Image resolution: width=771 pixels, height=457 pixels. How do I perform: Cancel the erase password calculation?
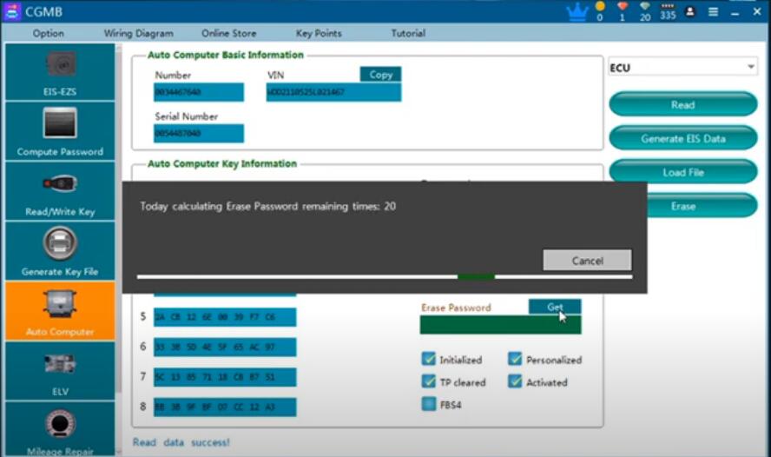587,261
